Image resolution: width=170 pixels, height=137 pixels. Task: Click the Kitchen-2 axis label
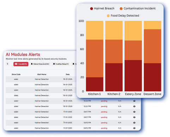(114, 94)
